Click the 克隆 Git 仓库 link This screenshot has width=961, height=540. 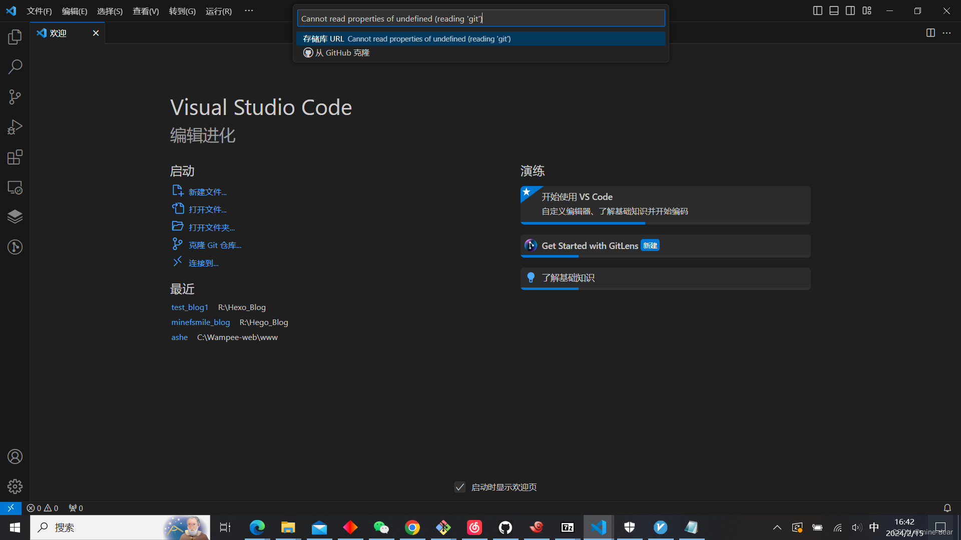[x=215, y=245]
